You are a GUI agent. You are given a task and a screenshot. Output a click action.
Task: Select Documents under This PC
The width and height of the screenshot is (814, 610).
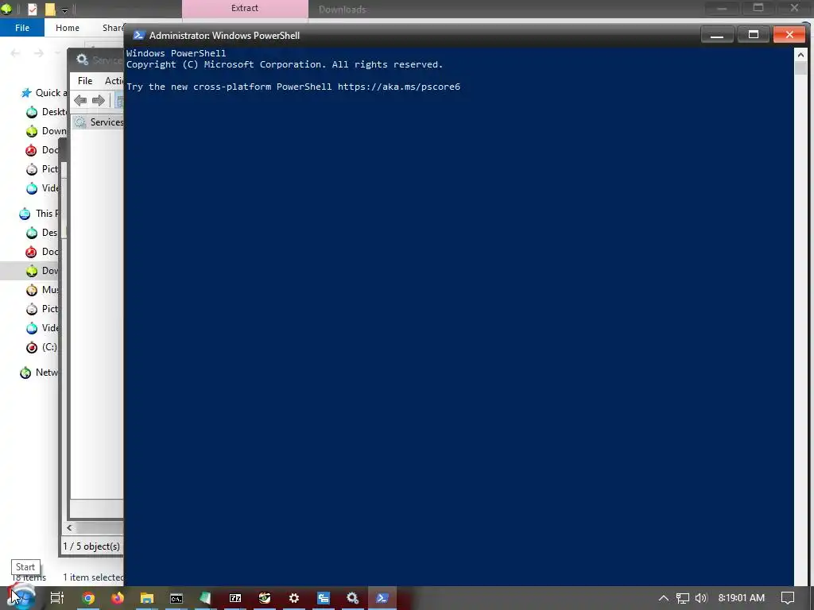[43, 252]
